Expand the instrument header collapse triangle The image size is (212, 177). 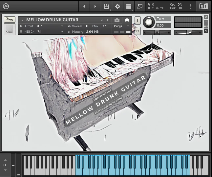[22, 20]
